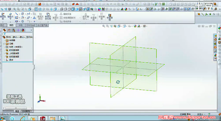Switch to the Sketch (草图) tab
This screenshot has height=121, width=221.
pyautogui.click(x=11, y=25)
